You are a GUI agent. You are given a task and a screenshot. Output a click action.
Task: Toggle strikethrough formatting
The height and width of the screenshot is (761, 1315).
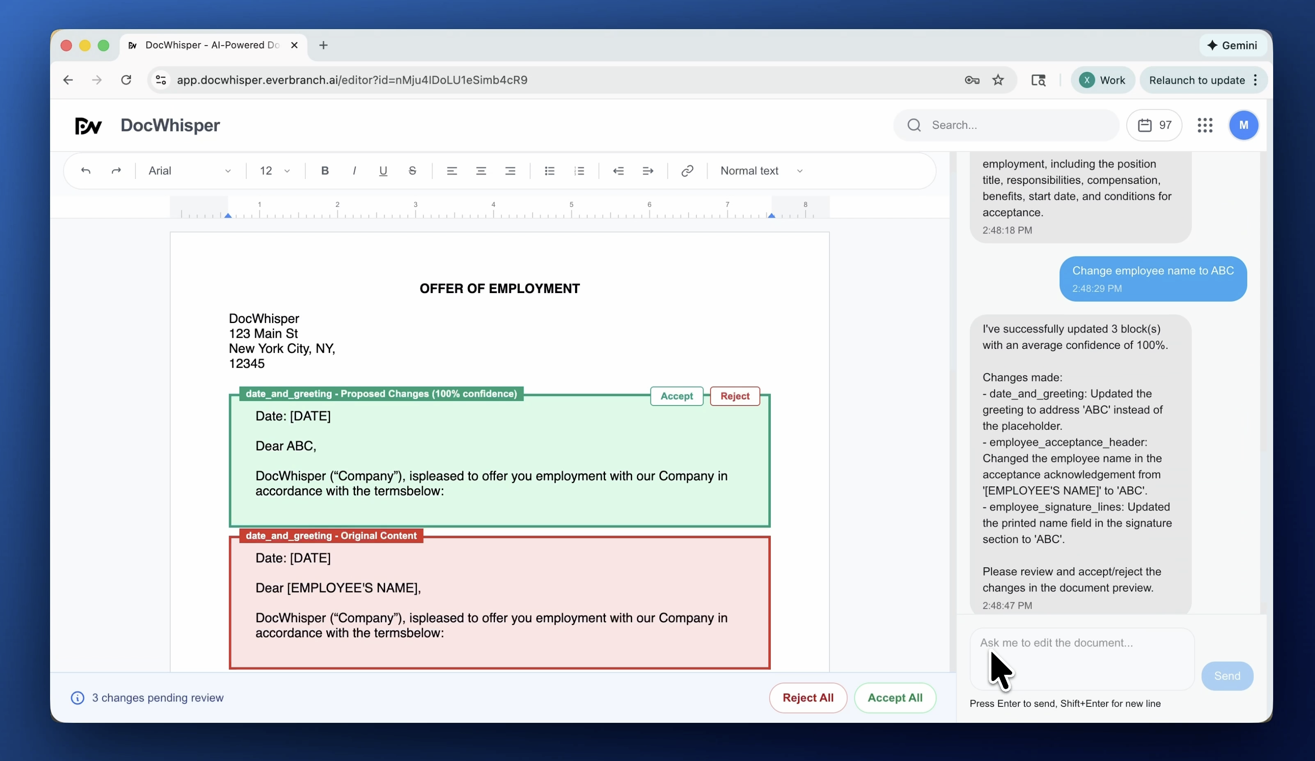[412, 171]
